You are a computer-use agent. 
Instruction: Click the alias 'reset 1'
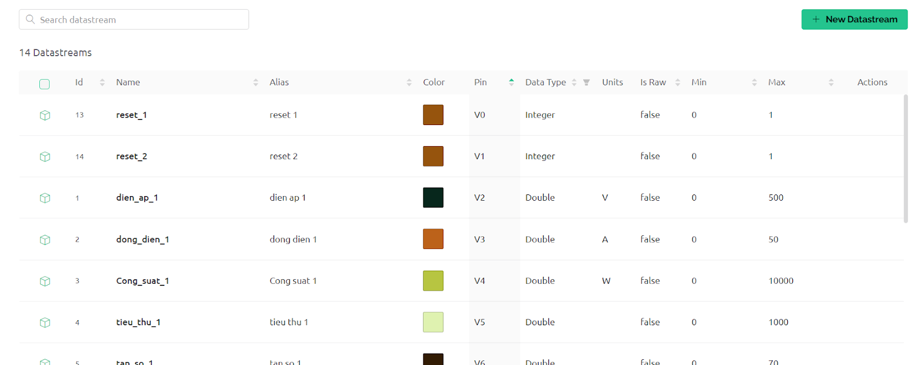click(283, 115)
